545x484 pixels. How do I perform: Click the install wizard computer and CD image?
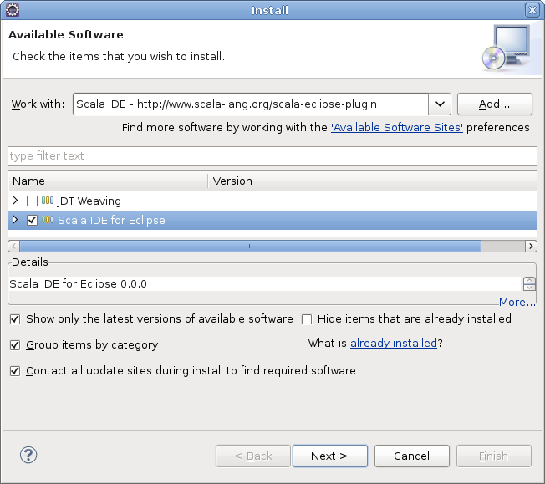pos(507,48)
